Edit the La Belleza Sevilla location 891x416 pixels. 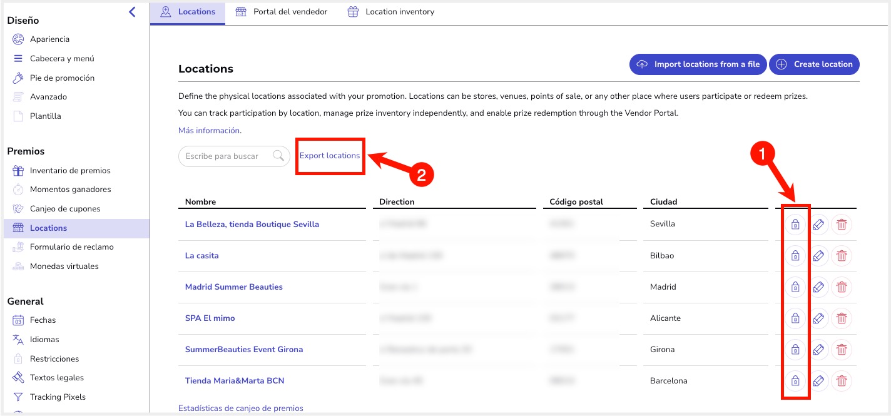pos(818,224)
